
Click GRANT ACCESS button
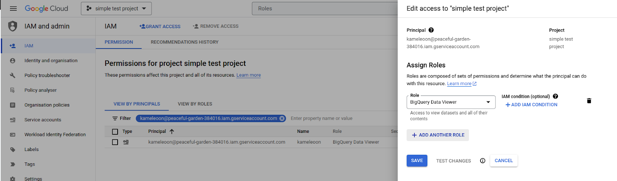click(x=160, y=26)
